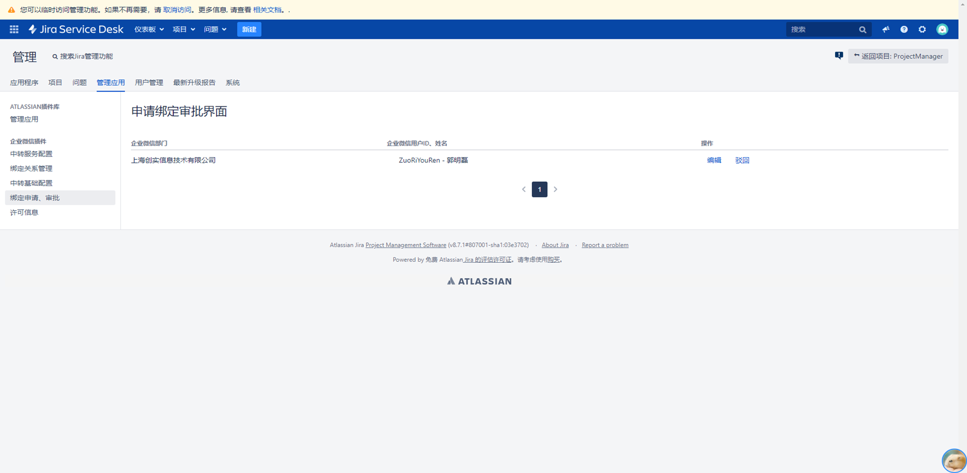Open the settings gear icon
The height and width of the screenshot is (473, 967).
coord(922,29)
